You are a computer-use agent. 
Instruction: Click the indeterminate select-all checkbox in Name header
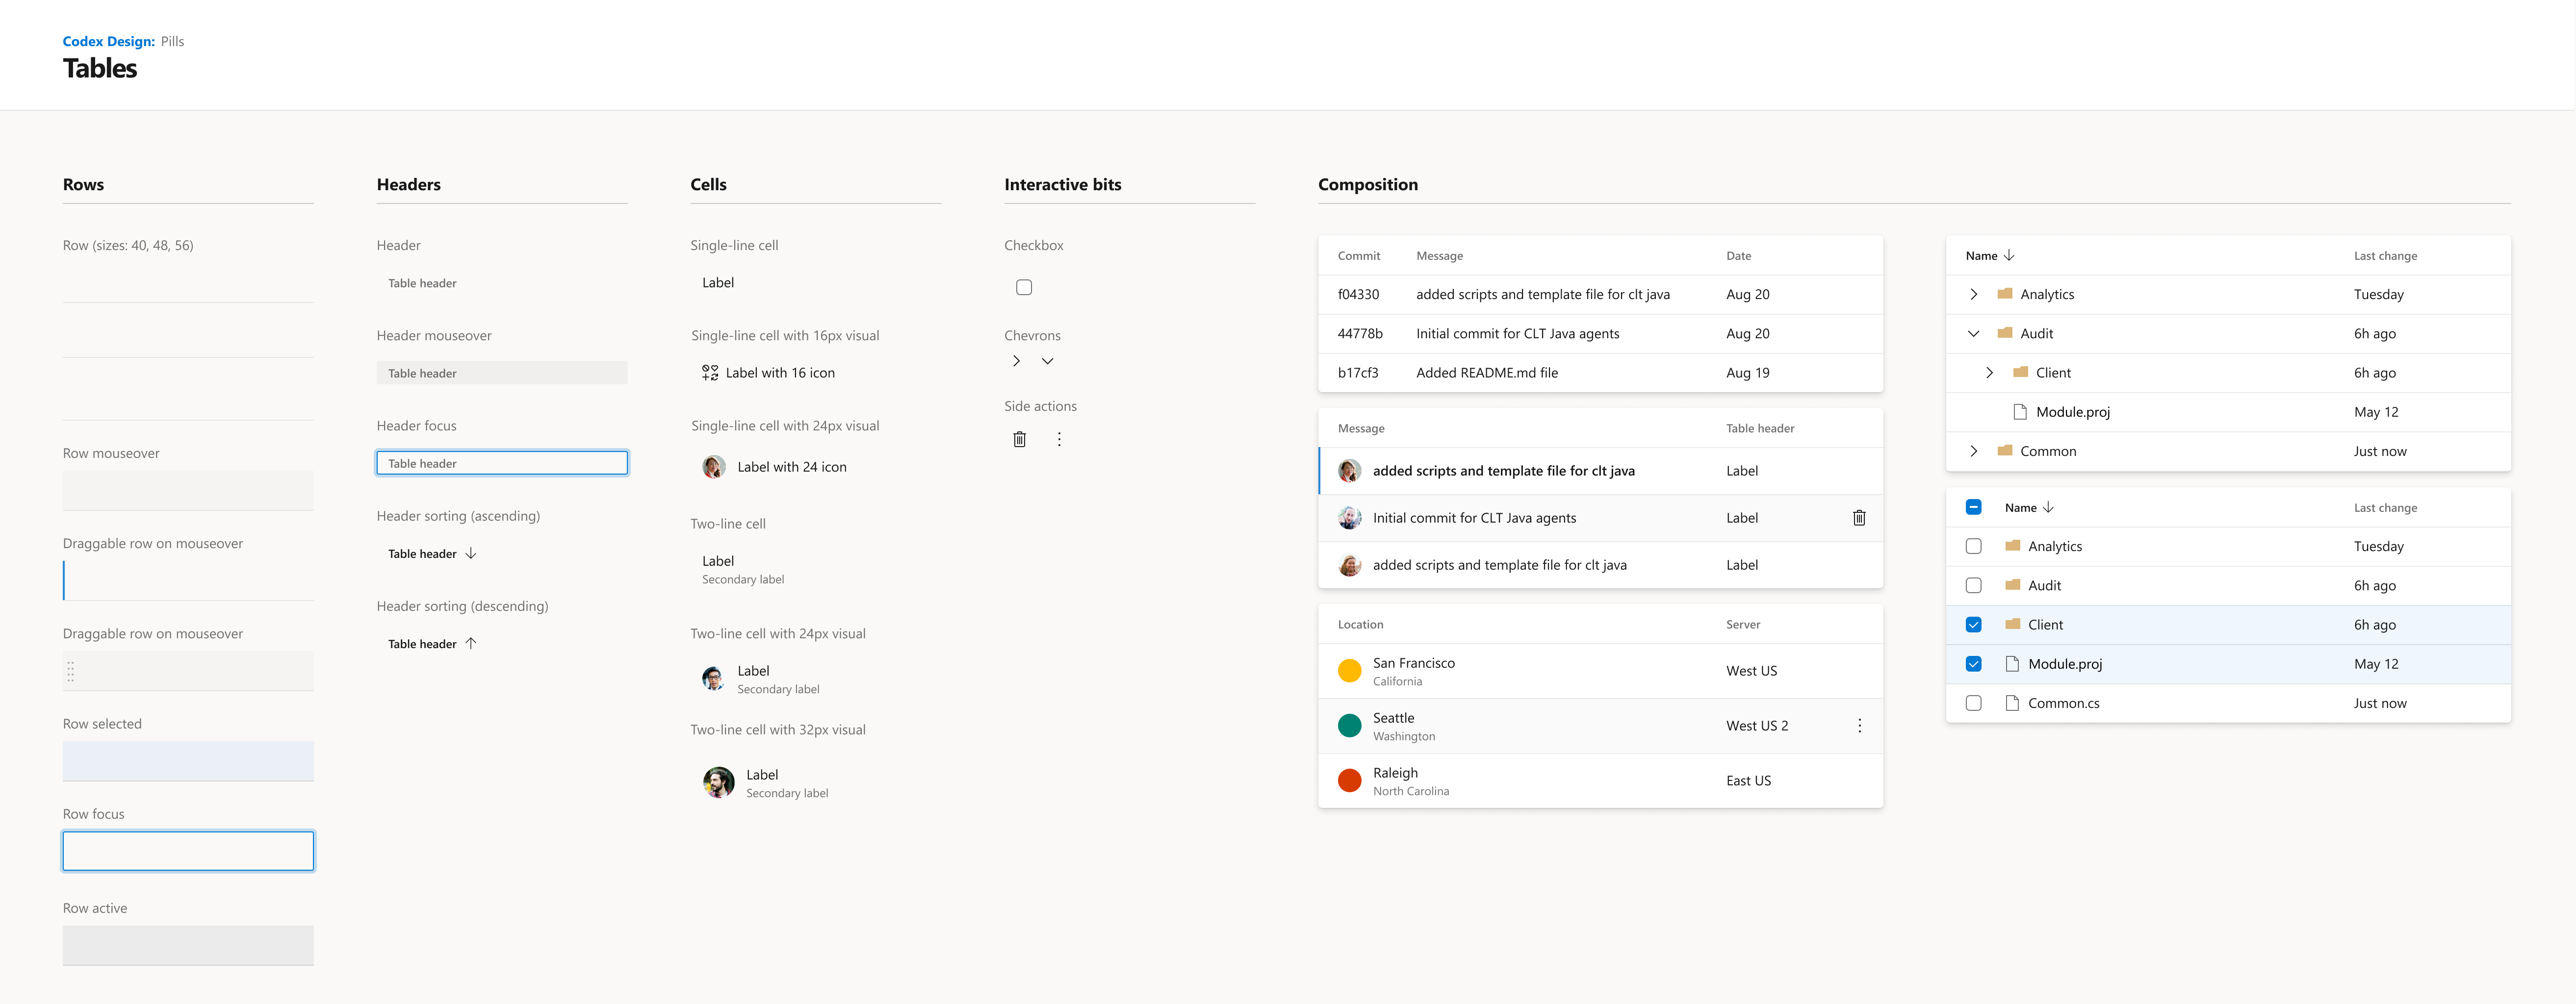coord(1973,506)
